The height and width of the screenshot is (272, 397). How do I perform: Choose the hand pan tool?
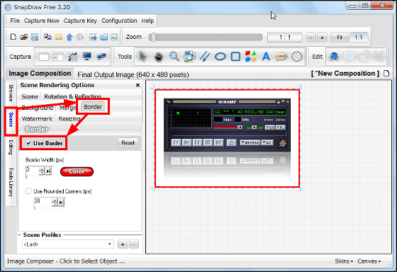[159, 57]
